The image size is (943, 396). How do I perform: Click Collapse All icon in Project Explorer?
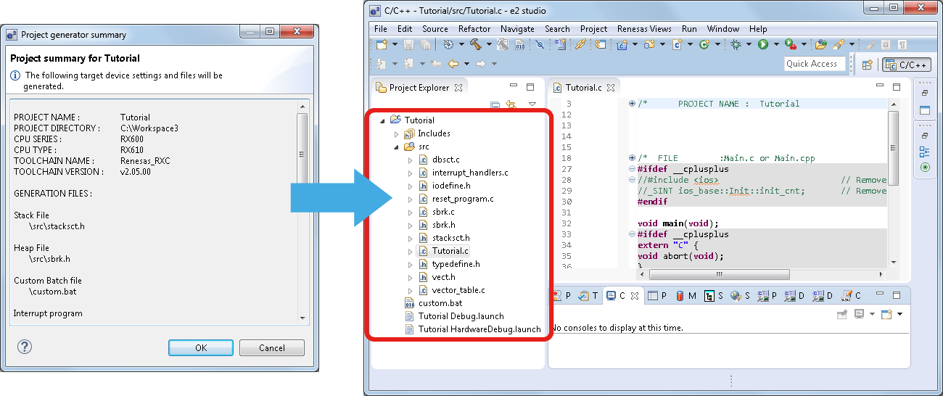(495, 105)
